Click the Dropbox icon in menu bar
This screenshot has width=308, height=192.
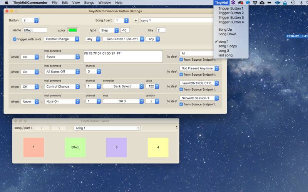[255, 3]
